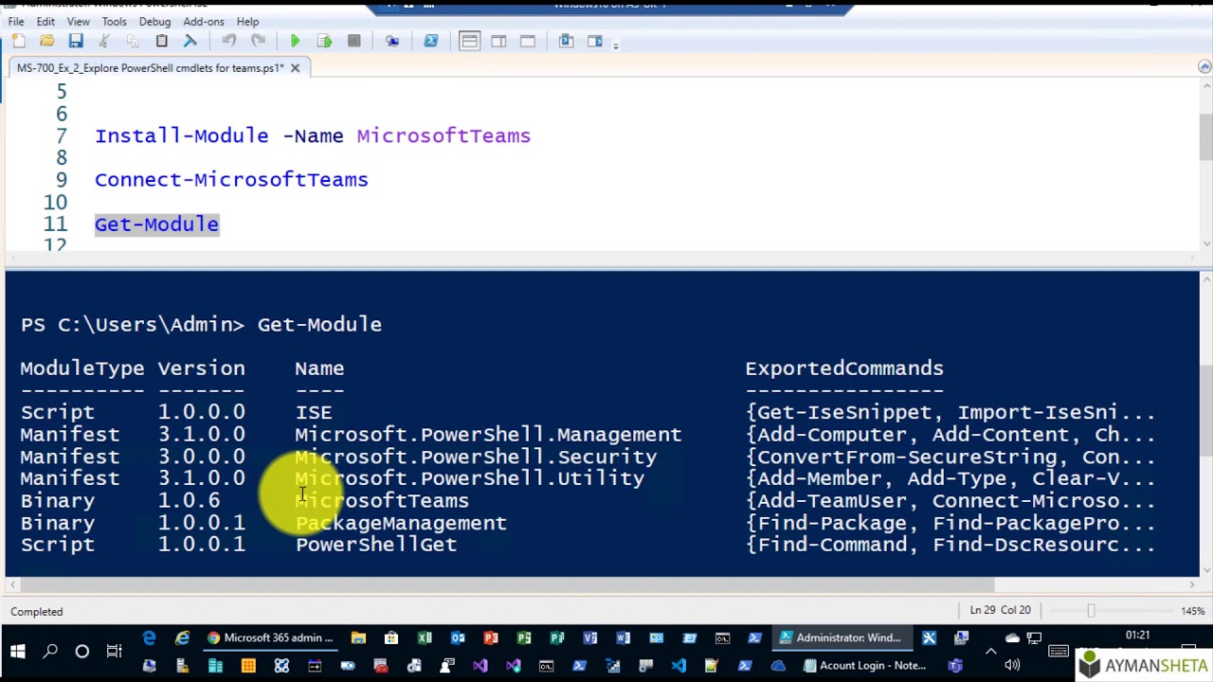Show script pane maximized layout
Image resolution: width=1213 pixels, height=682 pixels.
[x=528, y=41]
